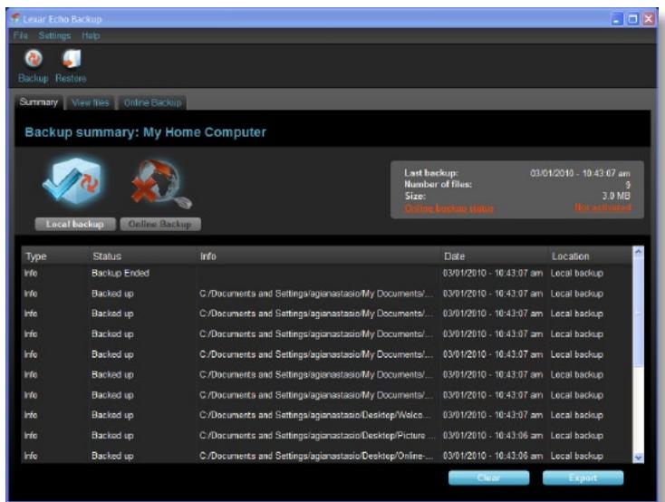
Task: Select the row with Desktop/Picture path
Action: click(x=326, y=435)
